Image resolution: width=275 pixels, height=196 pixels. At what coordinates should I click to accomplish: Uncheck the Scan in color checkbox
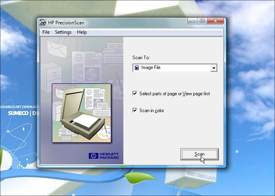[x=135, y=111]
